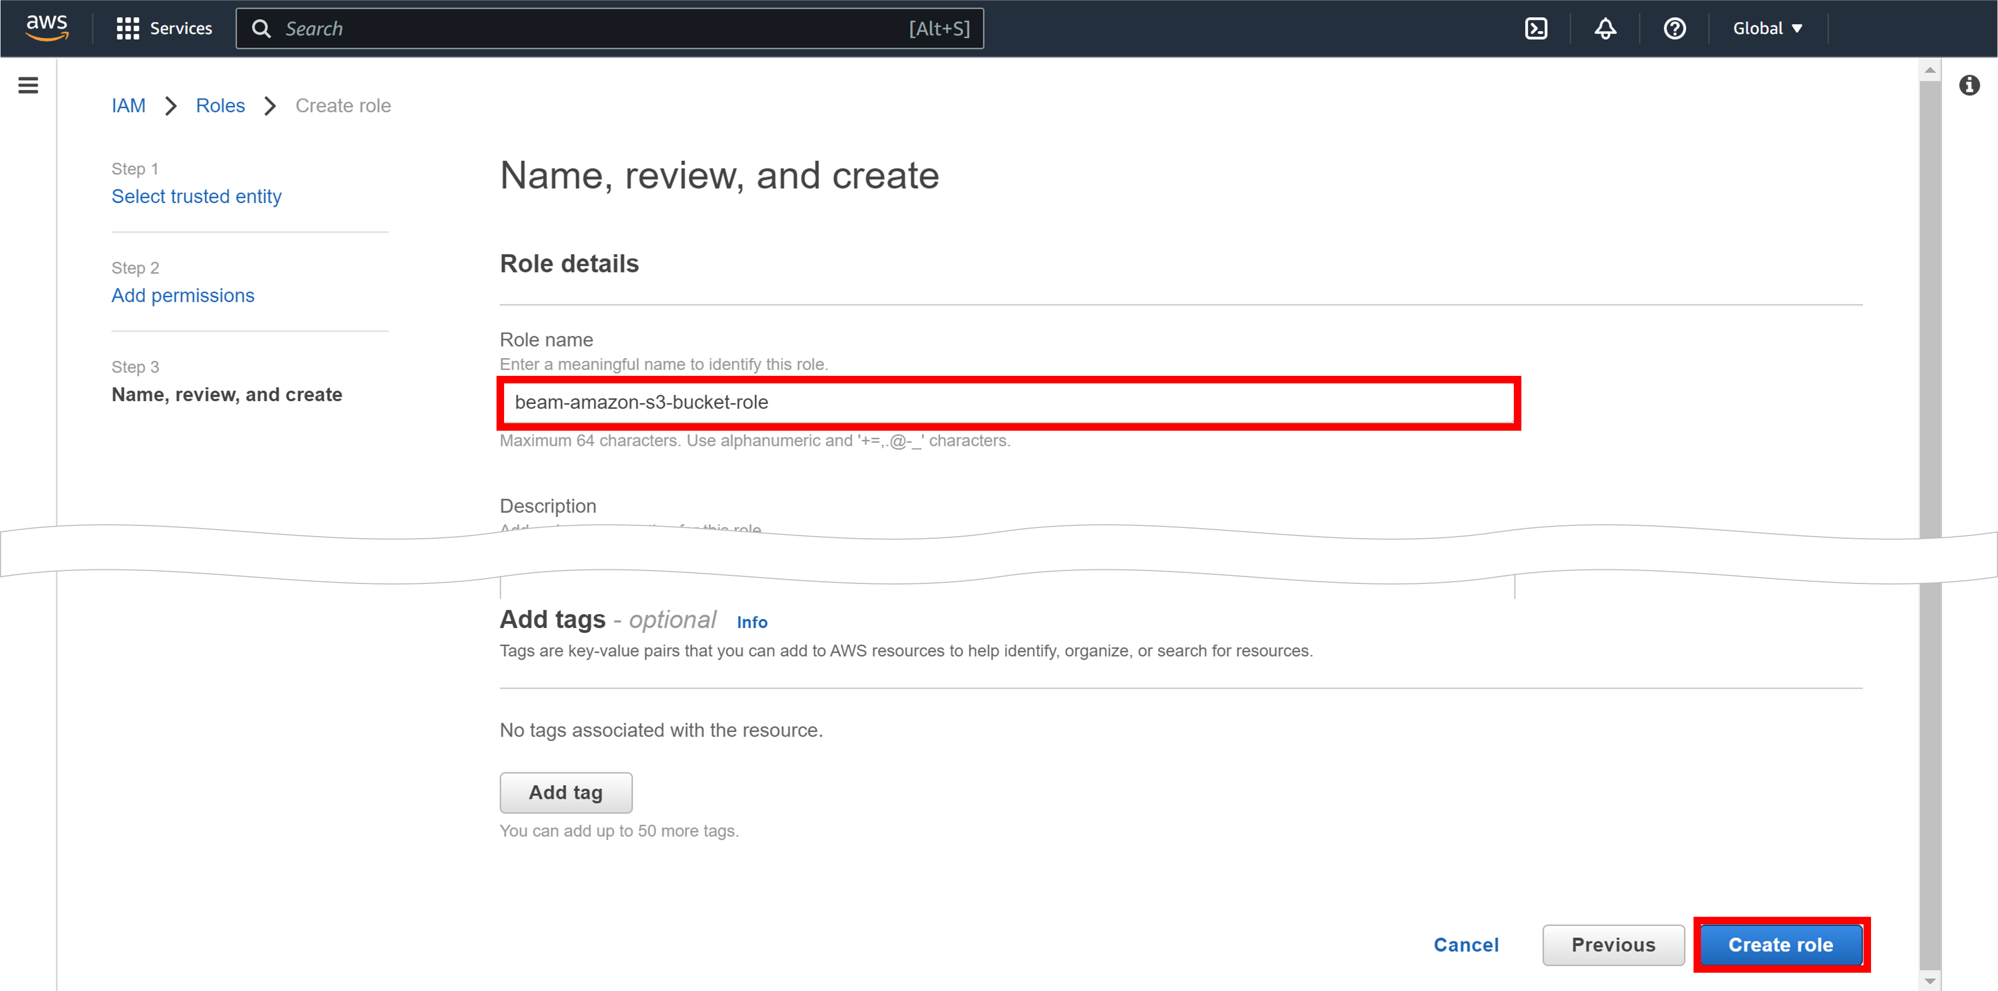Click the AWS home logo
The height and width of the screenshot is (991, 1998).
tap(46, 28)
